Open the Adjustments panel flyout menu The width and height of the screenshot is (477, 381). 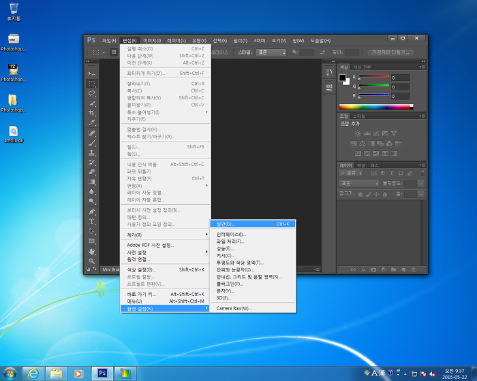(422, 116)
